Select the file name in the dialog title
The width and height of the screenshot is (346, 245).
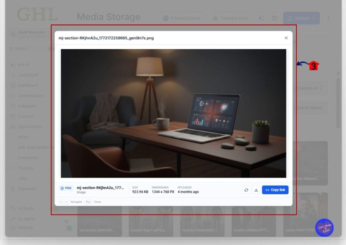106,38
